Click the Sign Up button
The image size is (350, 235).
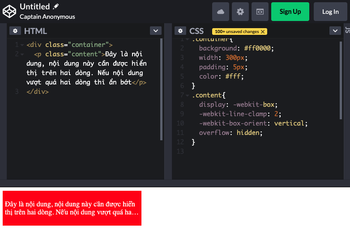(290, 12)
